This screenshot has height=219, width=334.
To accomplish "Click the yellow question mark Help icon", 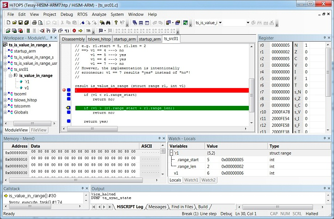I will (x=116, y=23).
